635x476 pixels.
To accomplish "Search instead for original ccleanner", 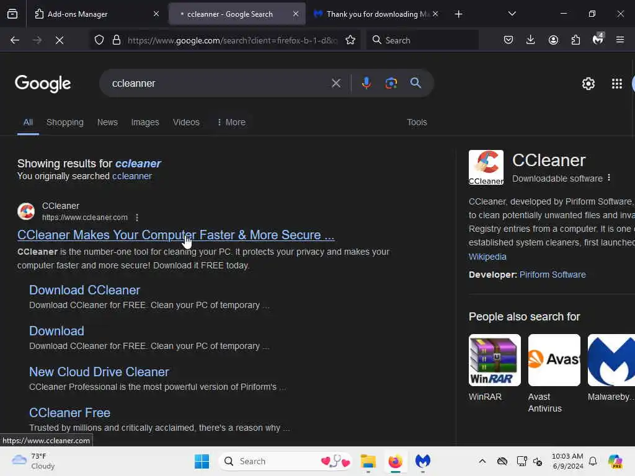I will click(x=131, y=176).
